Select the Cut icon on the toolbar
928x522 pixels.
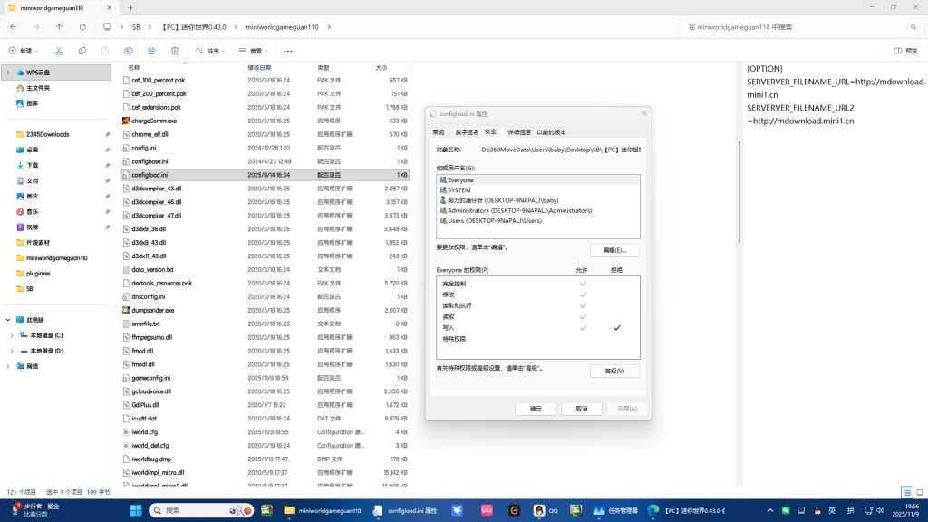(58, 51)
